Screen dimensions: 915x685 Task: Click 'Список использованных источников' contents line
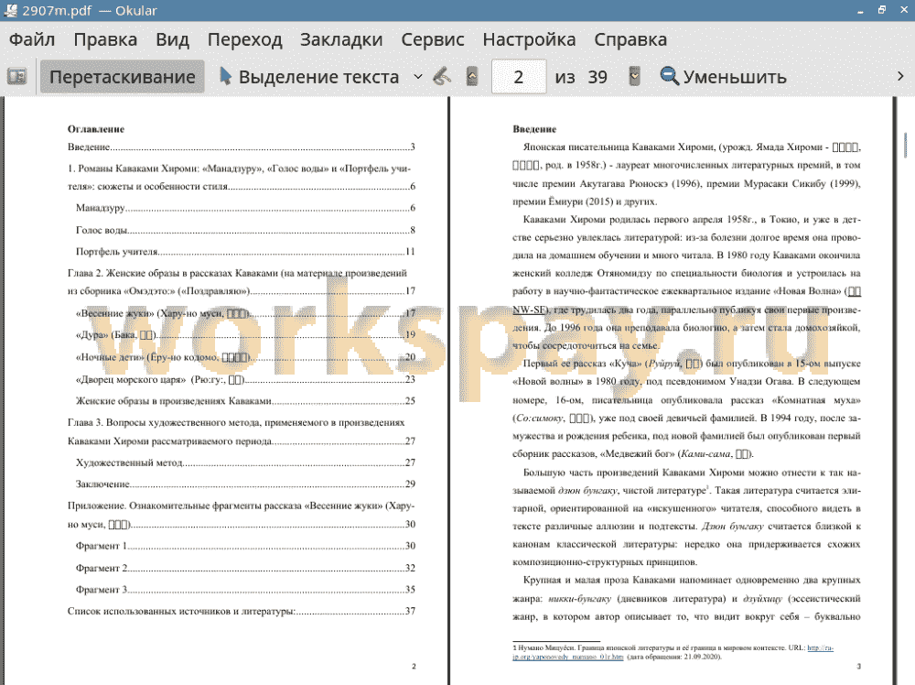(241, 611)
